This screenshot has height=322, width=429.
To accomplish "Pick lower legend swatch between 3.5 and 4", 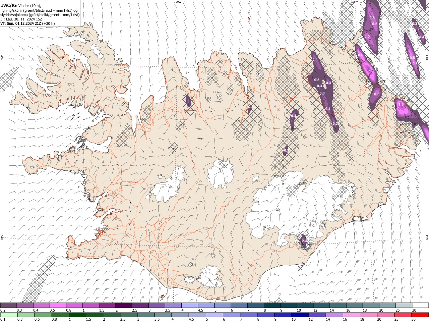I will [163, 315].
